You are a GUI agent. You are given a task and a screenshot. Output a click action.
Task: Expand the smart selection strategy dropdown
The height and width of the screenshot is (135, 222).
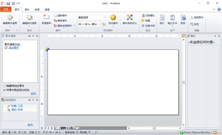tap(104, 17)
